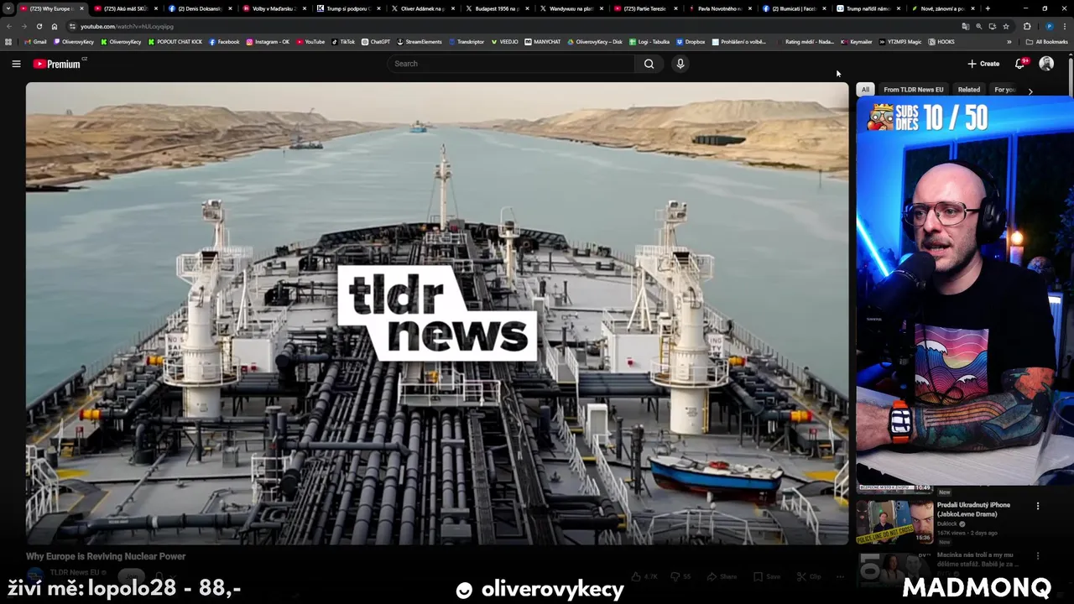Switch to the Pavla Novotného tab
Image resolution: width=1074 pixels, height=604 pixels.
pos(720,8)
